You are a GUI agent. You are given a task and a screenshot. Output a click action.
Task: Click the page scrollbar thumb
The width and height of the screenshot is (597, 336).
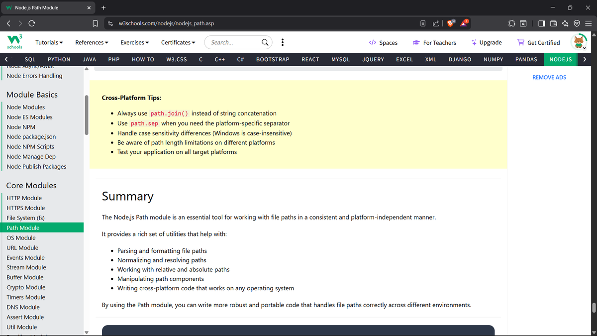tap(594, 307)
